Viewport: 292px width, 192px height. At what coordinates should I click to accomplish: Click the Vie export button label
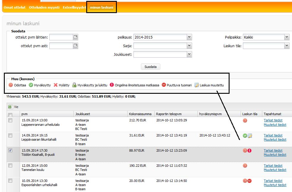click(16, 107)
